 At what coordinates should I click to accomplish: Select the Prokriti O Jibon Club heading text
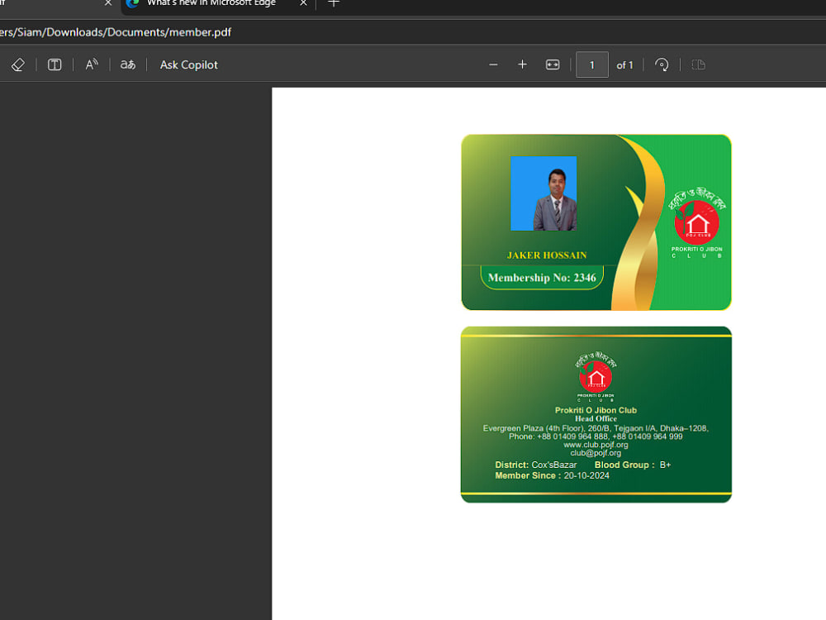(596, 410)
